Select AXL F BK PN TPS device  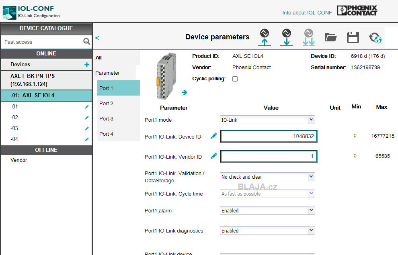pos(46,80)
